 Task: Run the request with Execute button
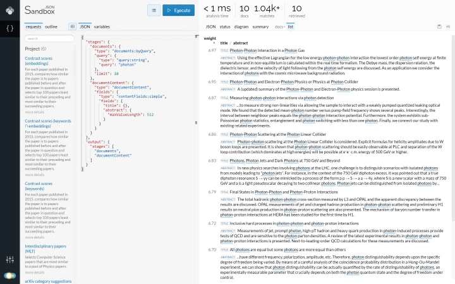(x=178, y=11)
